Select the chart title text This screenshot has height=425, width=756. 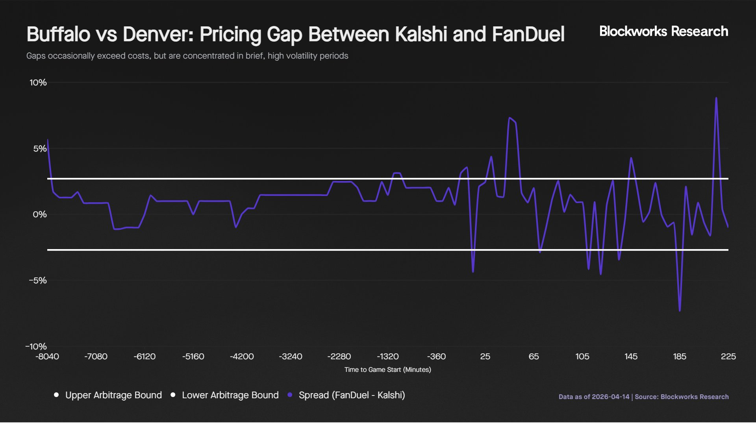tap(295, 34)
